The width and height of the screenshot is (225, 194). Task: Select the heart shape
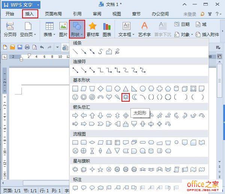tap(109, 97)
